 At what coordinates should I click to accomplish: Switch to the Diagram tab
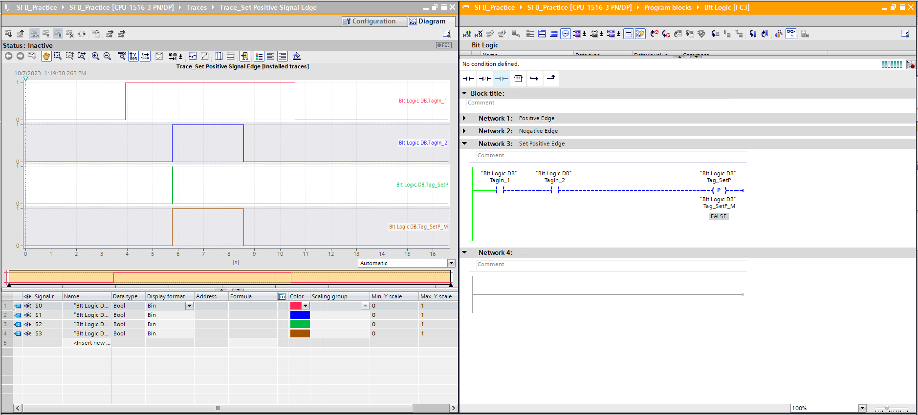[432, 21]
